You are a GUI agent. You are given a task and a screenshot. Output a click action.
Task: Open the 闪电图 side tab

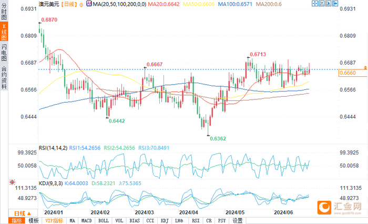(4, 53)
